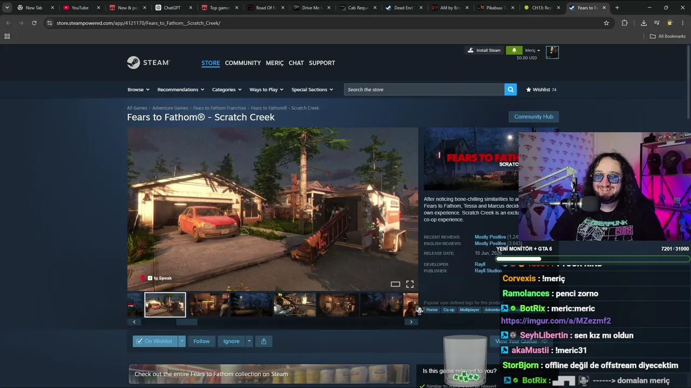The height and width of the screenshot is (388, 691).
Task: Open the Fears to Fathom Franchise breadcrumb
Action: (220, 108)
